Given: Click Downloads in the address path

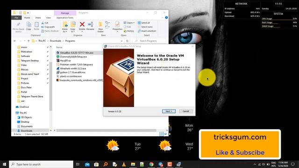Looking at the screenshot, I should (x=56, y=41).
